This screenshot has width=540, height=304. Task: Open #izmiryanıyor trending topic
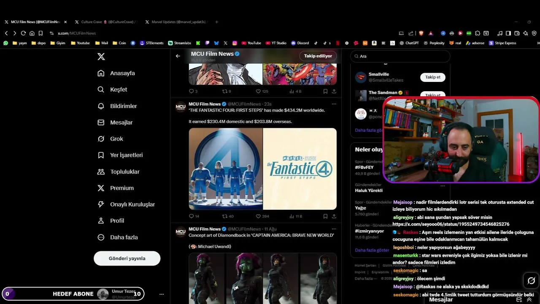pos(370,231)
